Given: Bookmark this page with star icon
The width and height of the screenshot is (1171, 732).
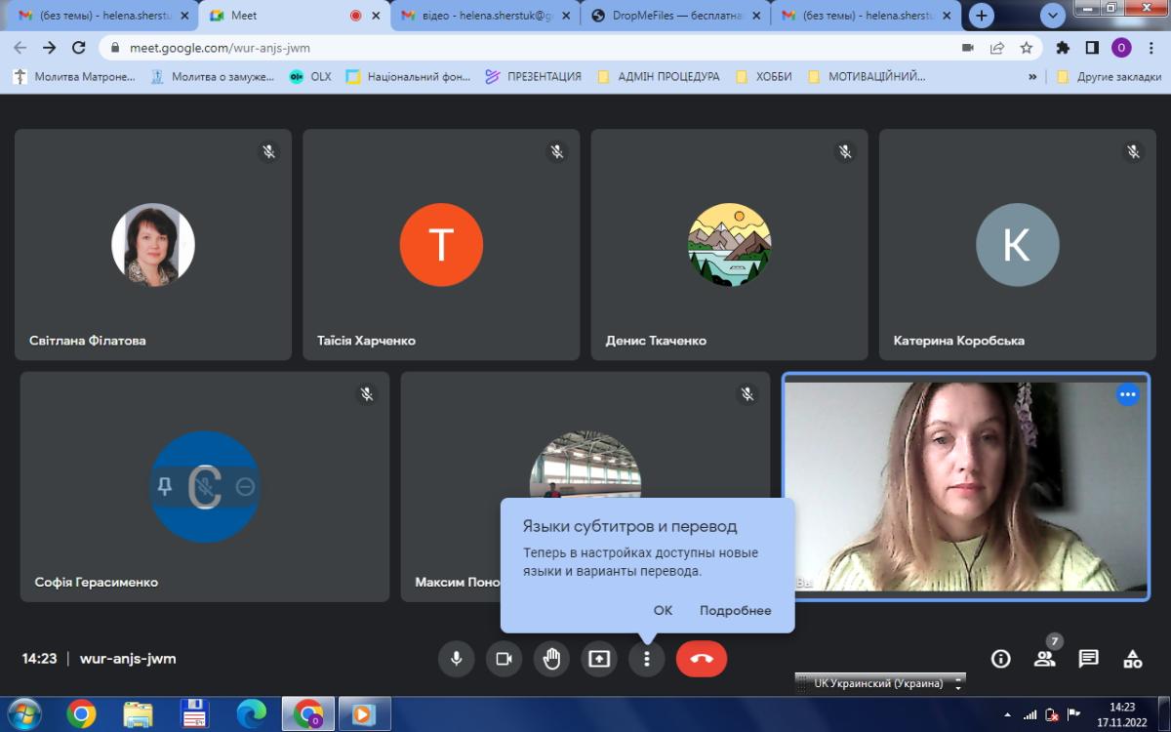Looking at the screenshot, I should (x=1026, y=47).
